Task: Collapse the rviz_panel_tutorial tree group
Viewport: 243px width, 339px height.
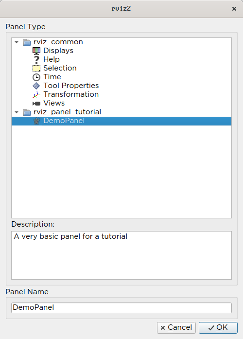Action: click(x=17, y=112)
